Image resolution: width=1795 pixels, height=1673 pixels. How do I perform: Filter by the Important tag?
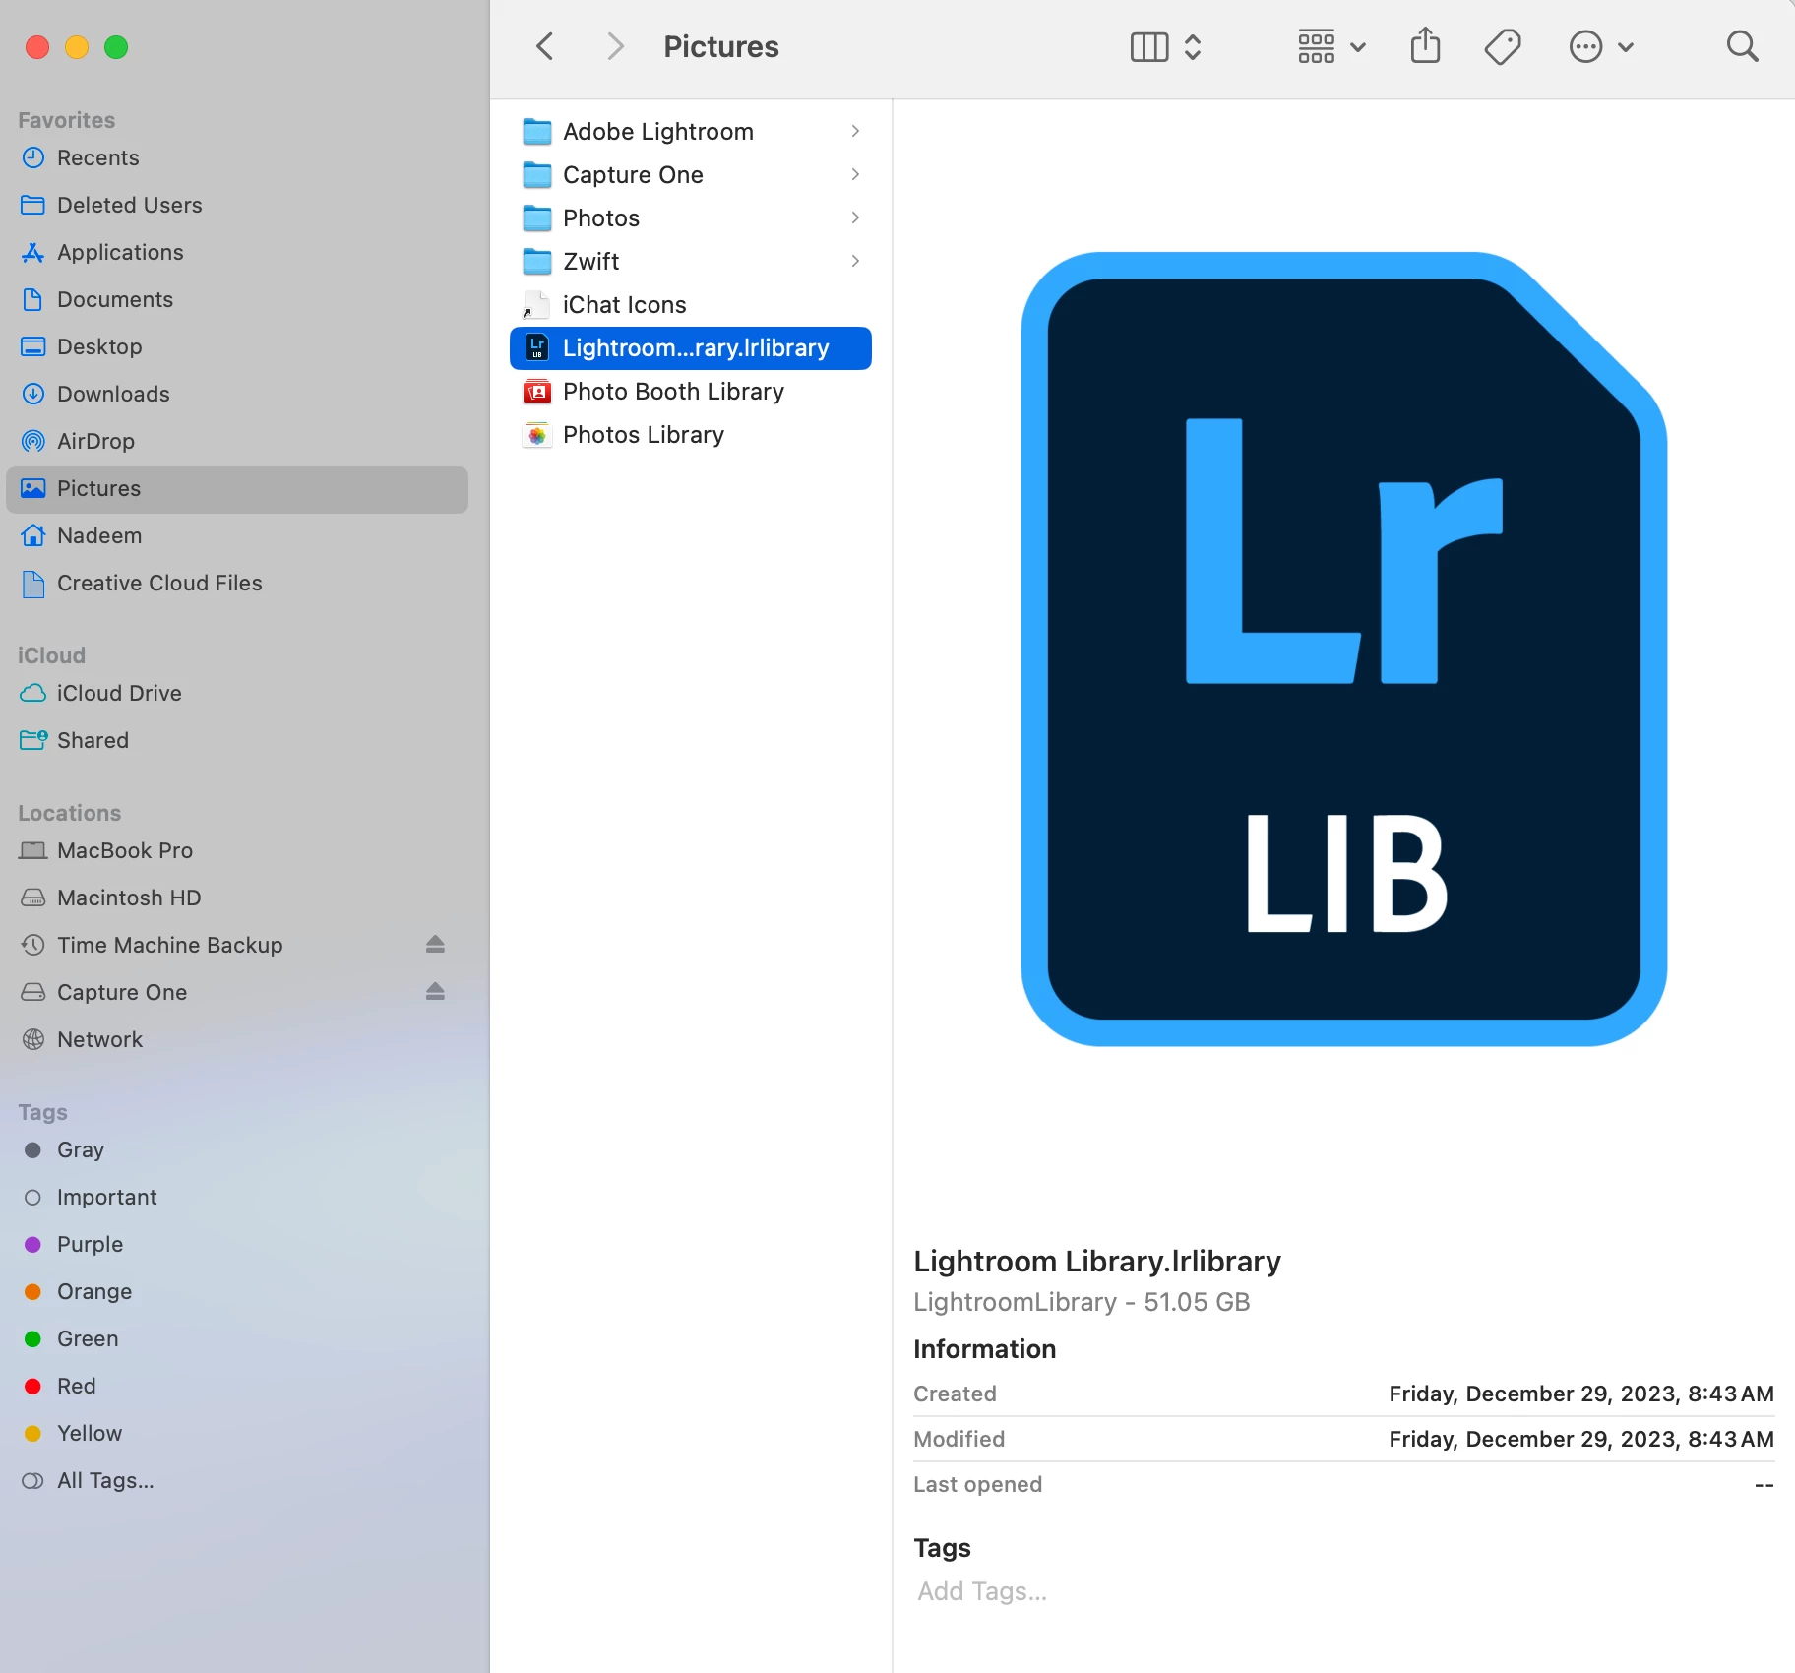236,1197
